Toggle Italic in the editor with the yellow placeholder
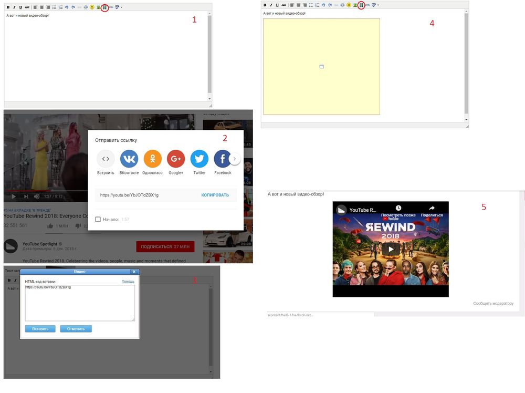 [271, 5]
